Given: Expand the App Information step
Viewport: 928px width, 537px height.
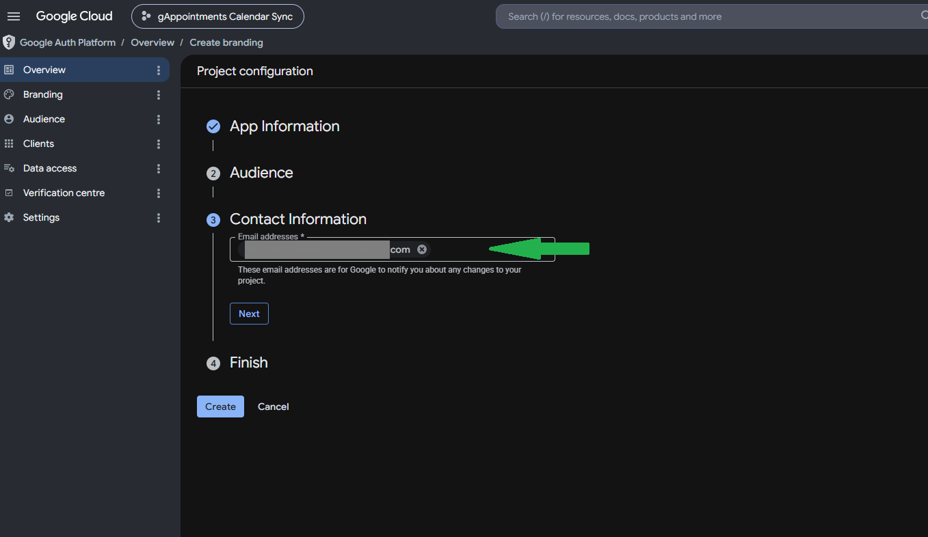Looking at the screenshot, I should pyautogui.click(x=284, y=126).
